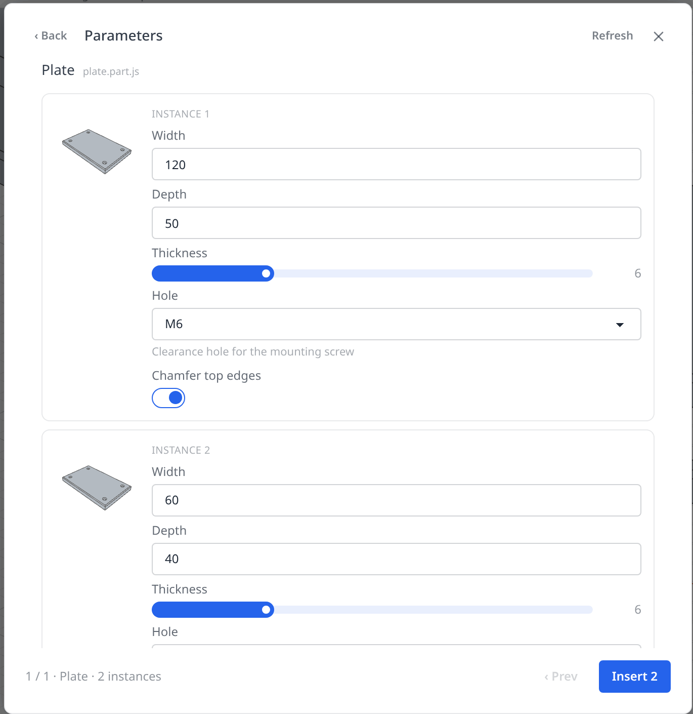This screenshot has width=693, height=714.
Task: Click the Instance 2 Thickness slider handle
Action: pos(266,610)
